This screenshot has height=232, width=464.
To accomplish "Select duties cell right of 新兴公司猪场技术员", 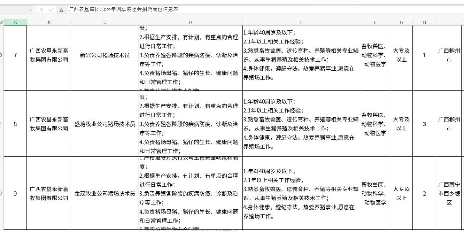I will [x=190, y=58].
